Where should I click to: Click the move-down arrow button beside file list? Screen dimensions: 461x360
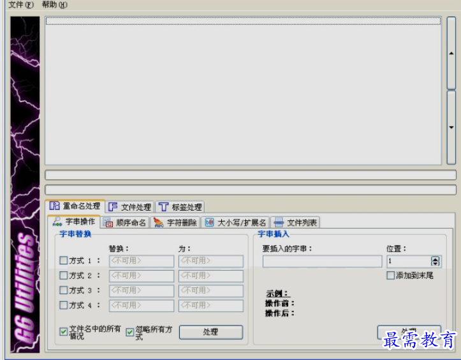coord(451,128)
